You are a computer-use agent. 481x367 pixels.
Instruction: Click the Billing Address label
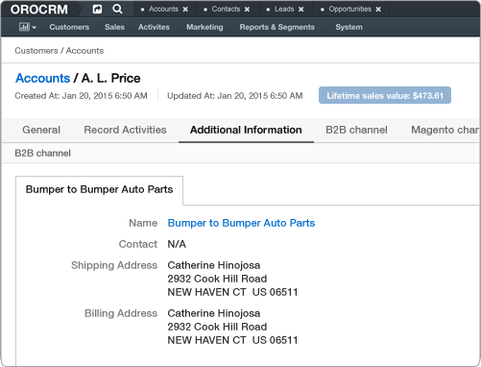pos(121,313)
